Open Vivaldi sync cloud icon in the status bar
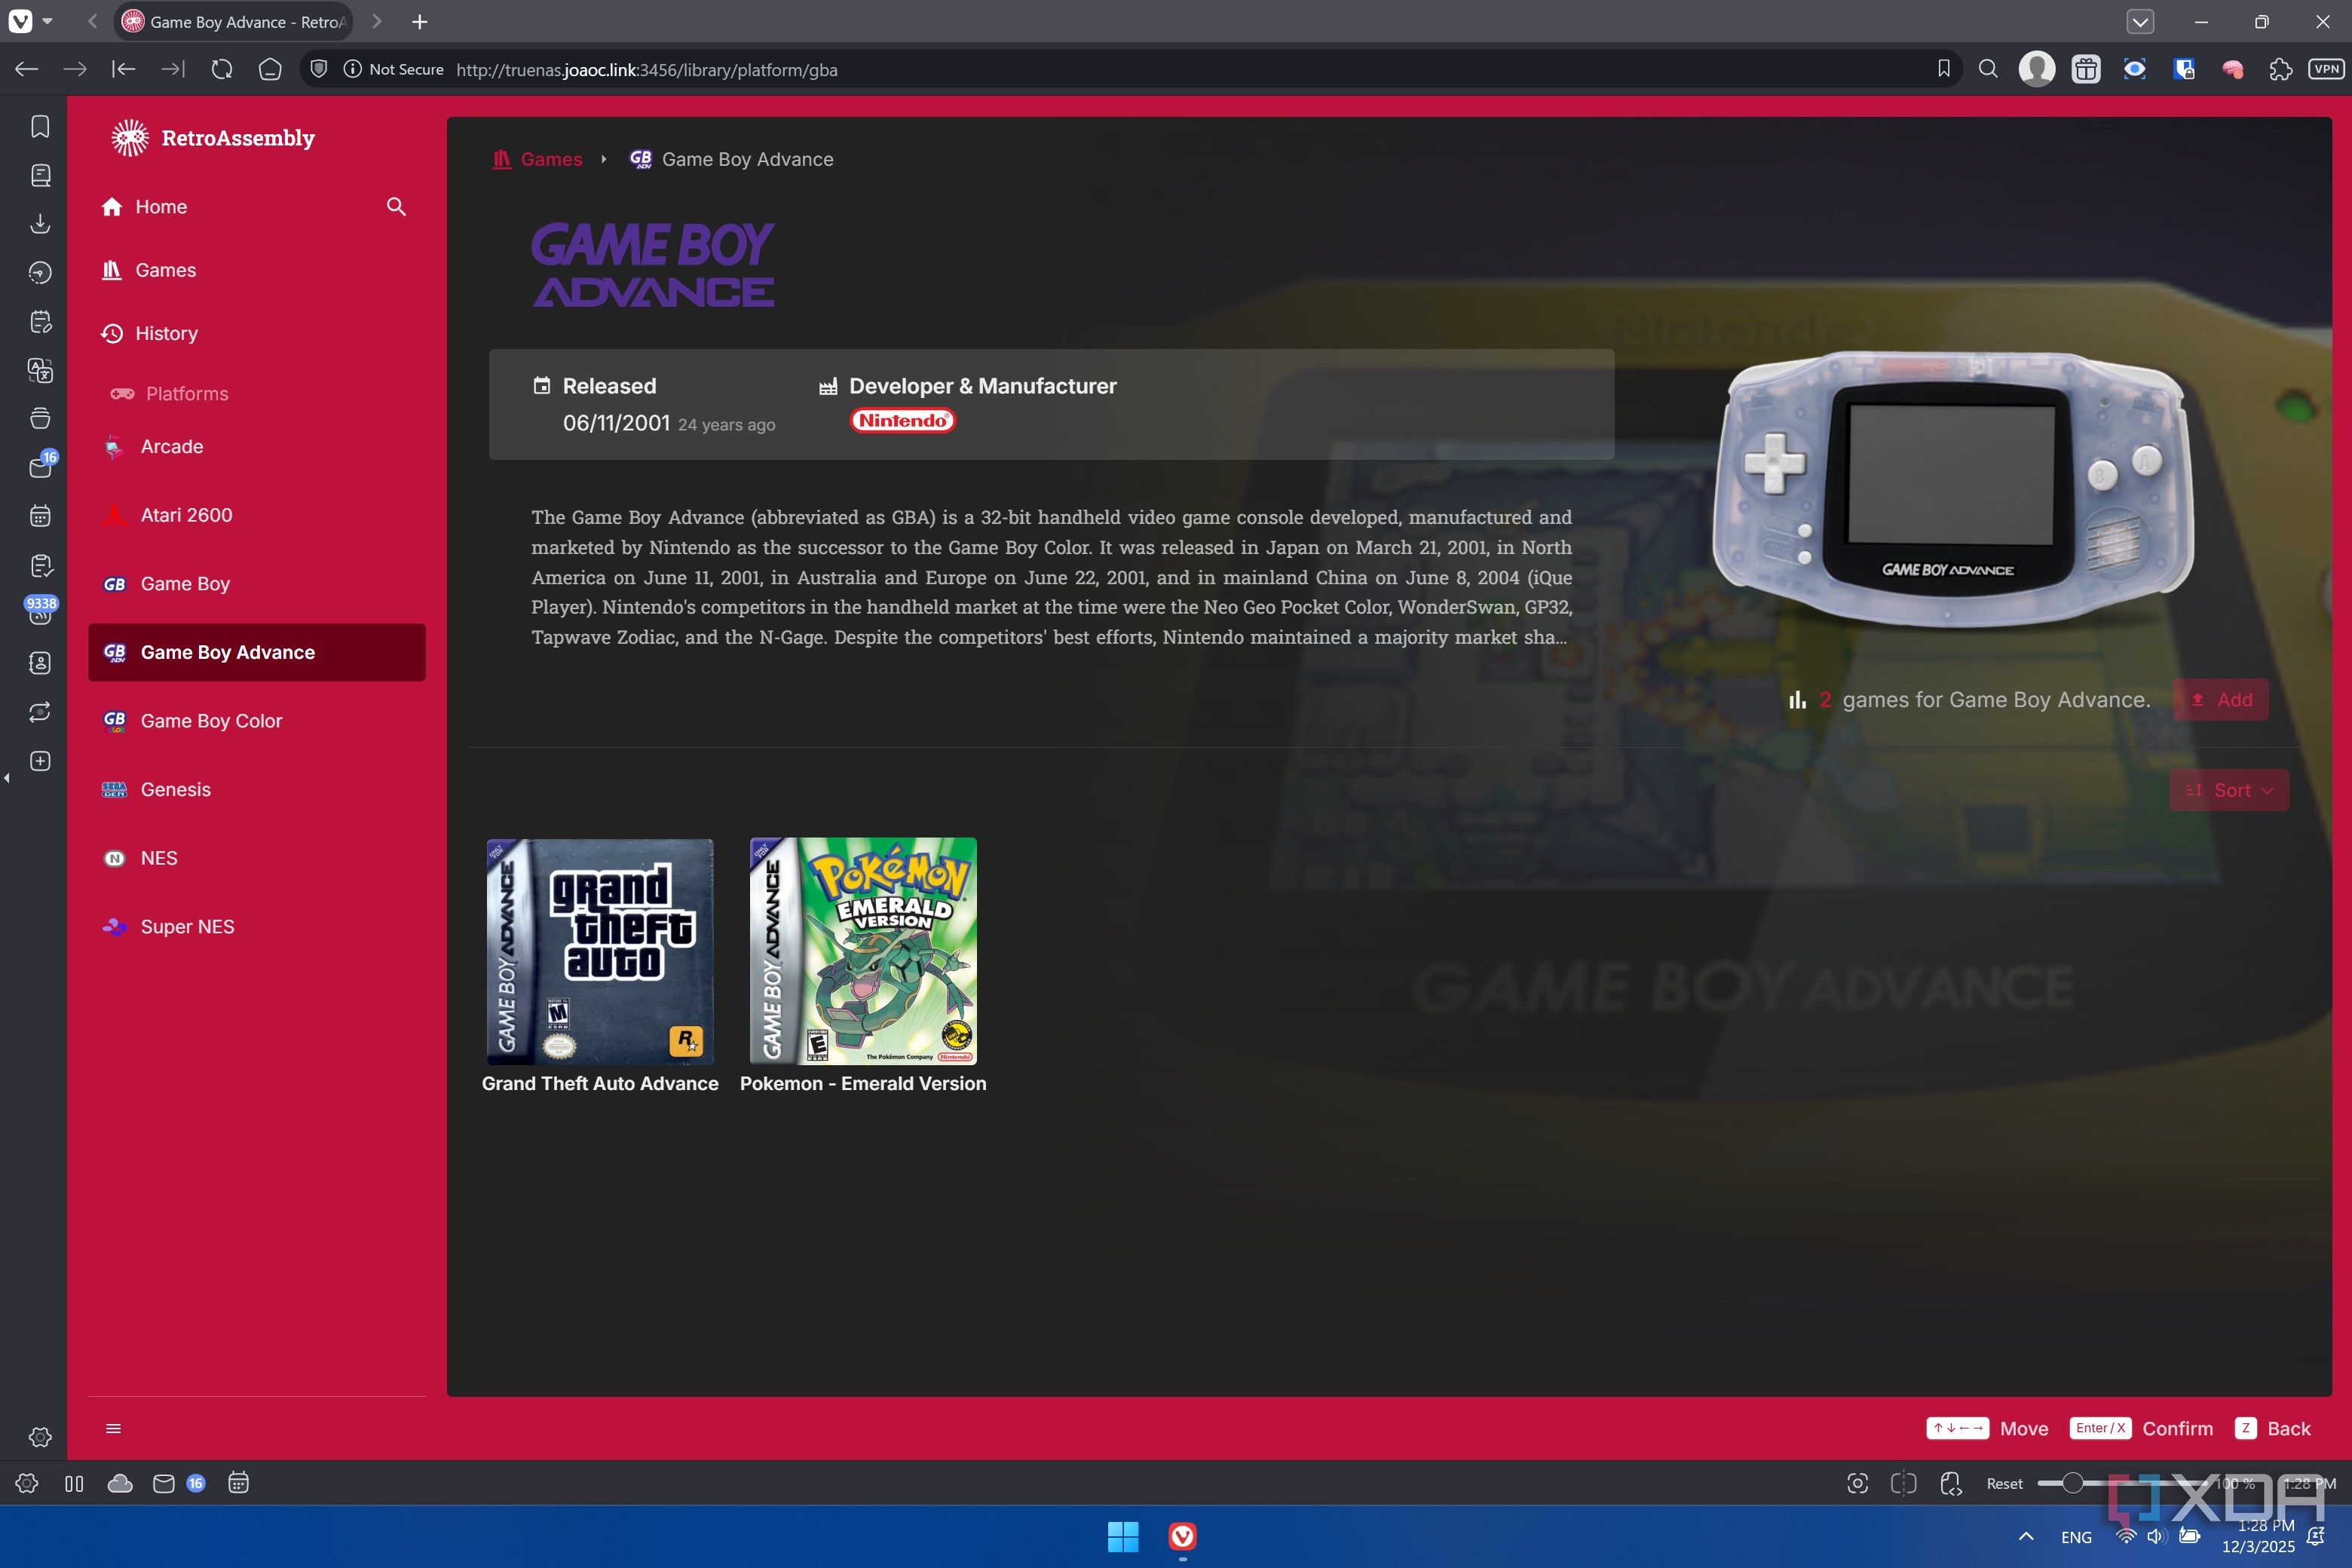Viewport: 2352px width, 1568px height. coord(120,1483)
